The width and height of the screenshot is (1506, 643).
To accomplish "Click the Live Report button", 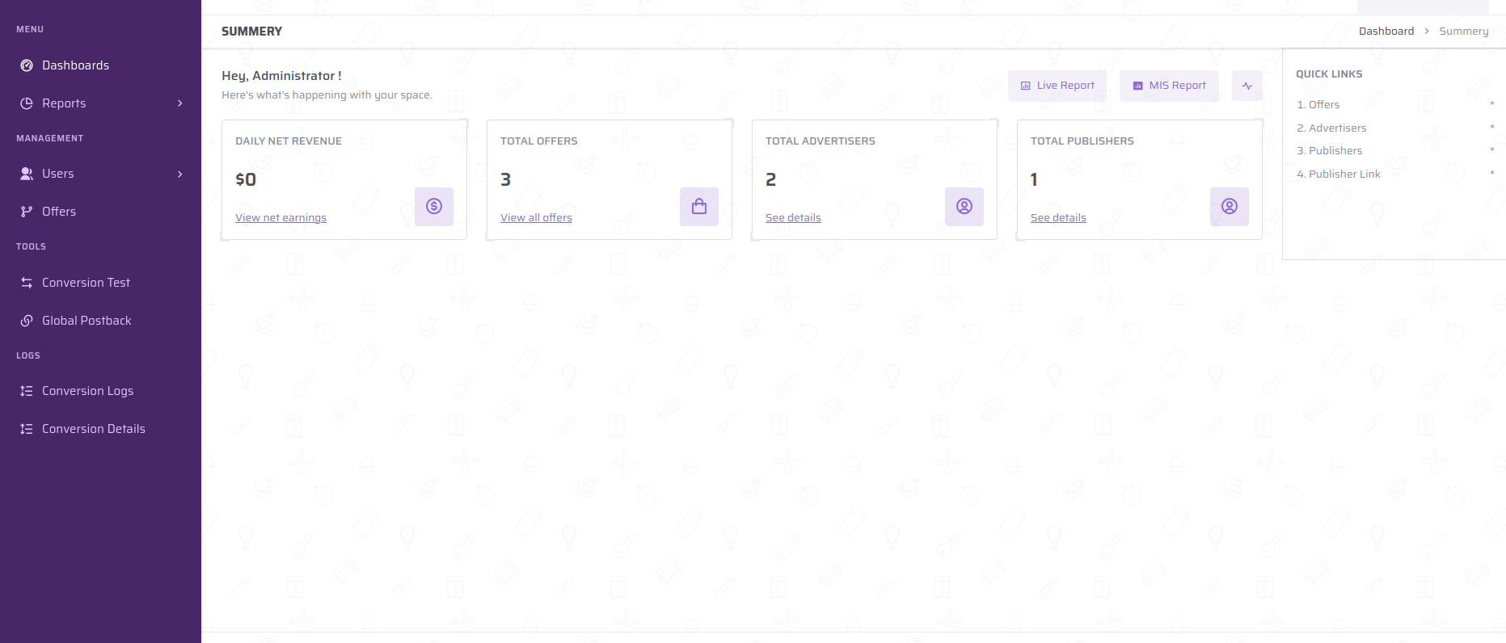I will 1057,86.
